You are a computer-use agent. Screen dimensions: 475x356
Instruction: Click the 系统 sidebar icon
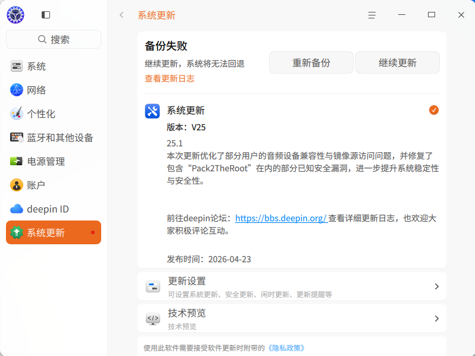tap(17, 66)
